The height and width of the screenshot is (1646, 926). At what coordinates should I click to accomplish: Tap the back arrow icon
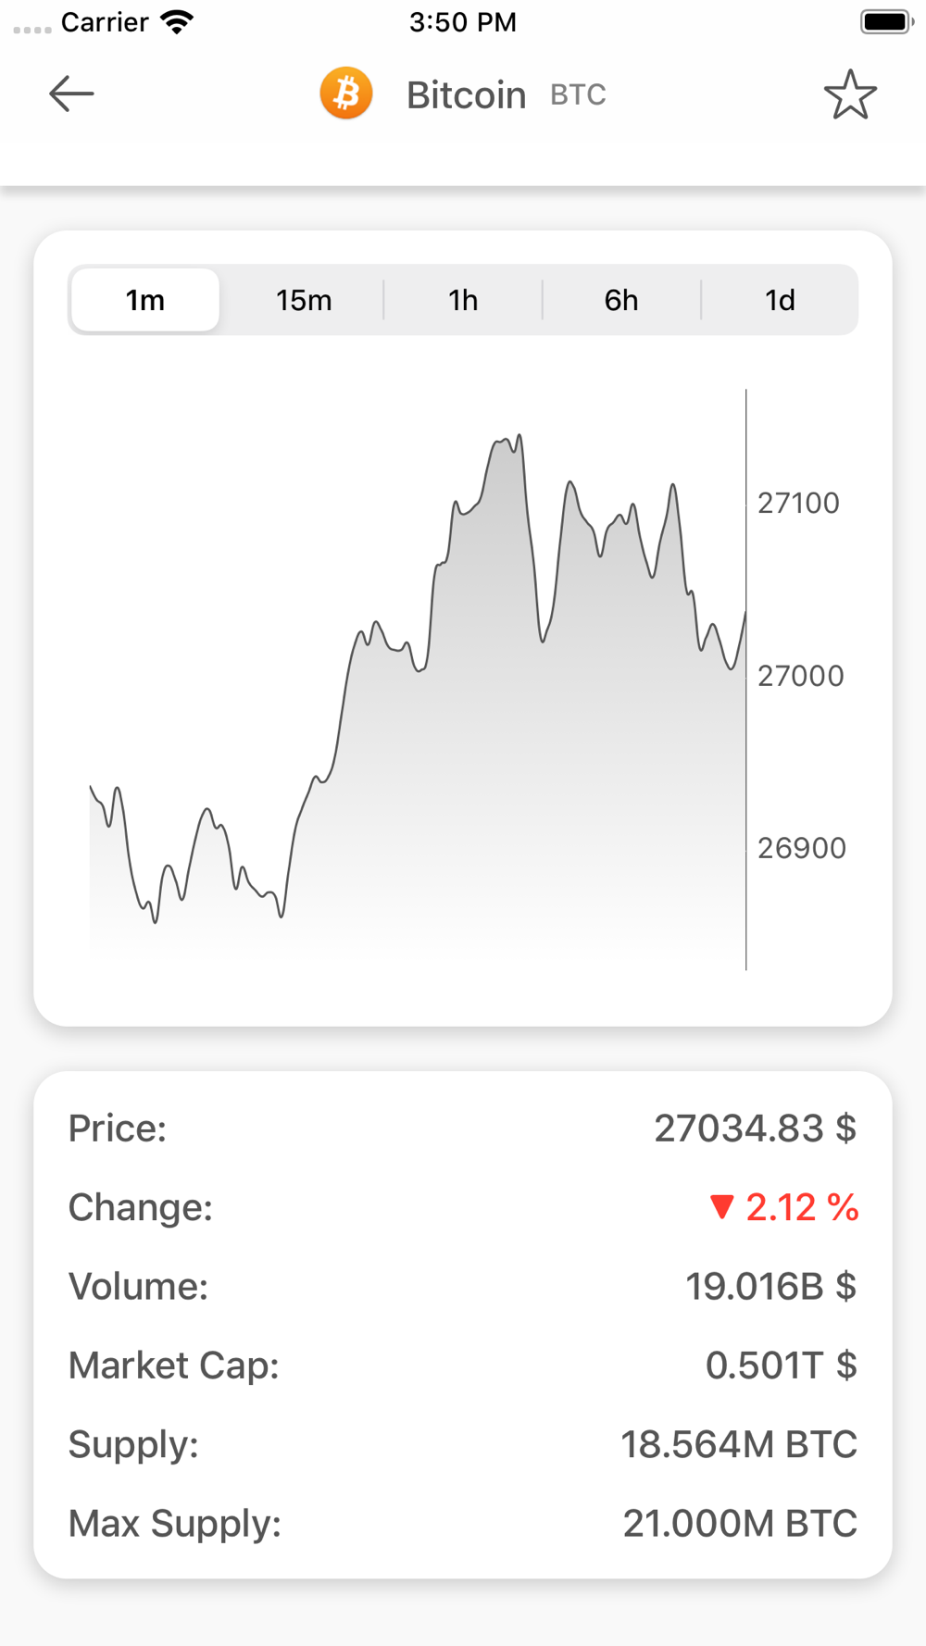[x=71, y=94]
